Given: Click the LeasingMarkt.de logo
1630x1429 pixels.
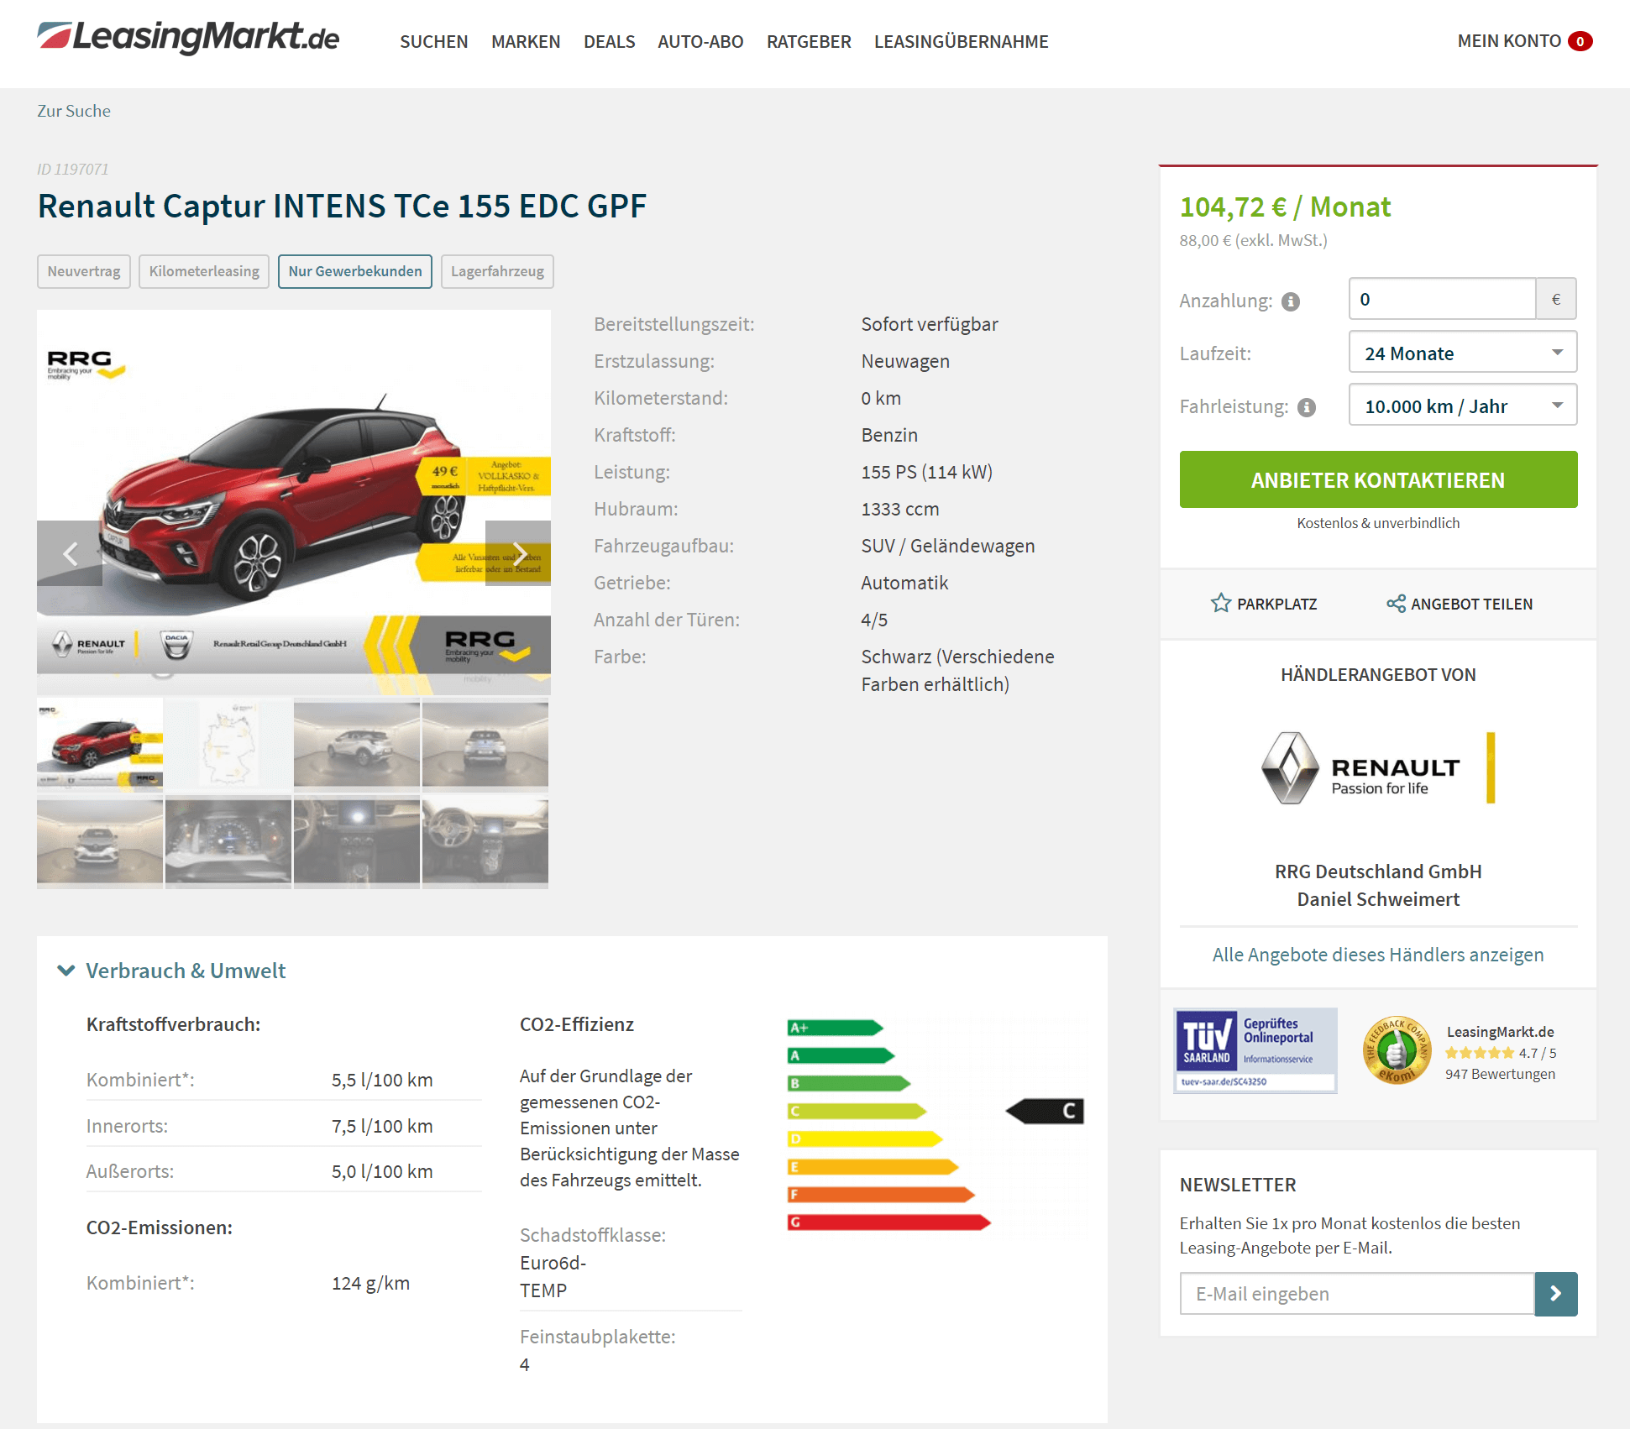Looking at the screenshot, I should point(188,38).
